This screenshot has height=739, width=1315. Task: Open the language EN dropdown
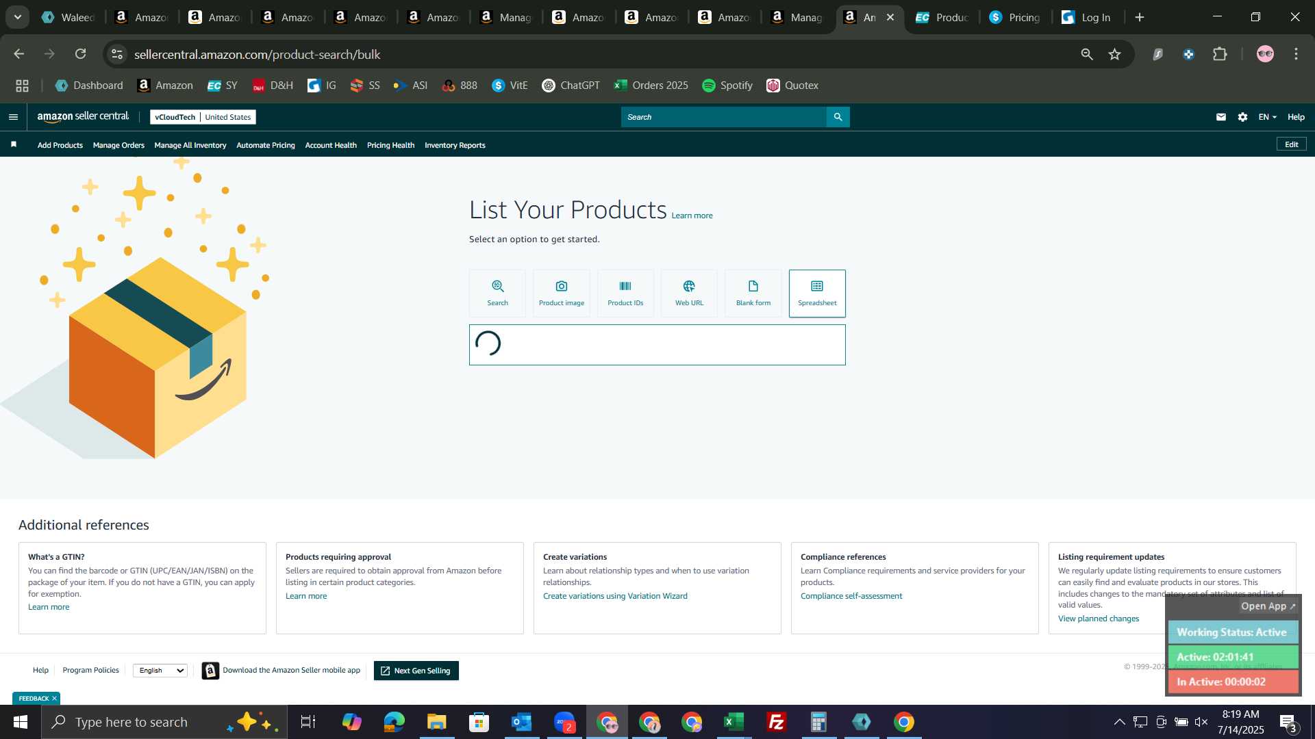pyautogui.click(x=1267, y=117)
